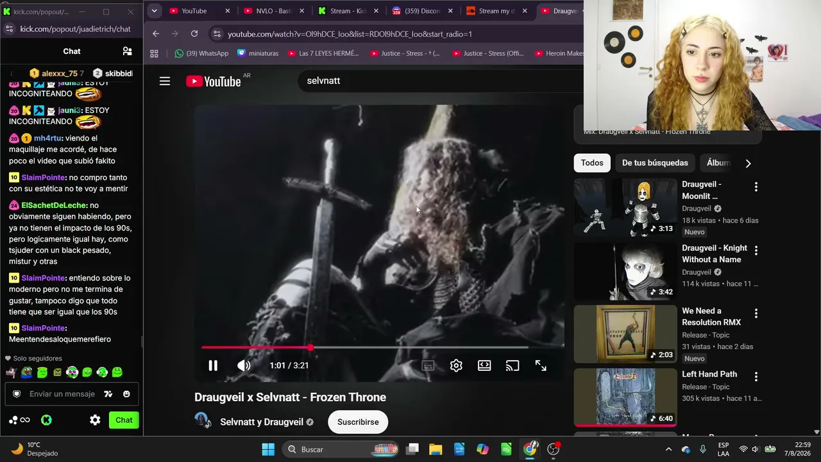
Task: Open channel points icon in Kick chat
Action: (19, 420)
